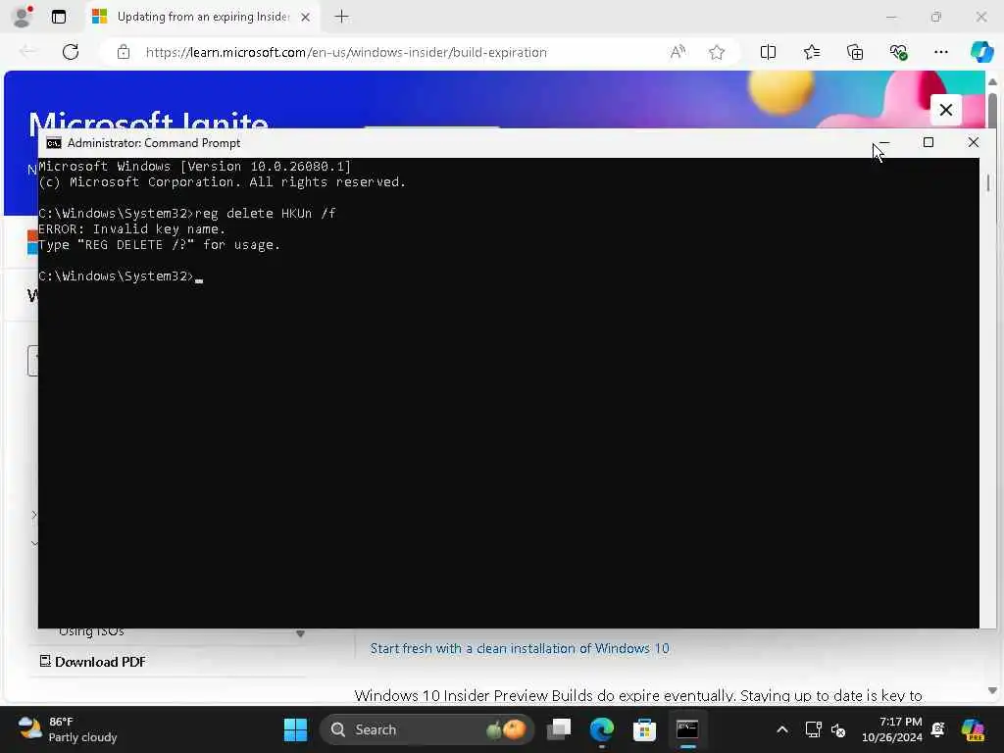Screen dimensions: 1004x753
Task: Open Copilot sidebar icon in Edge
Action: pyautogui.click(x=981, y=51)
